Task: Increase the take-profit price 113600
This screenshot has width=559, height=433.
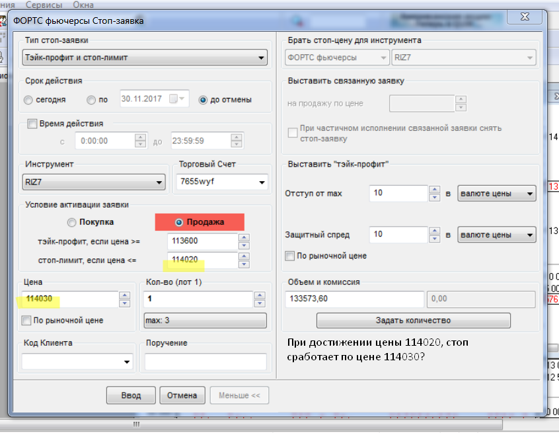Action: click(244, 237)
